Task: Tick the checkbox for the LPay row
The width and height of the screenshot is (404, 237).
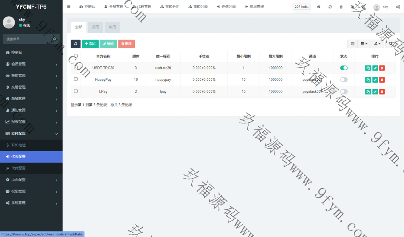Action: (76, 91)
